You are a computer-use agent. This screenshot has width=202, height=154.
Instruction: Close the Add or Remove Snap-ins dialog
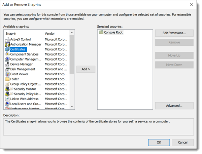[192, 5]
